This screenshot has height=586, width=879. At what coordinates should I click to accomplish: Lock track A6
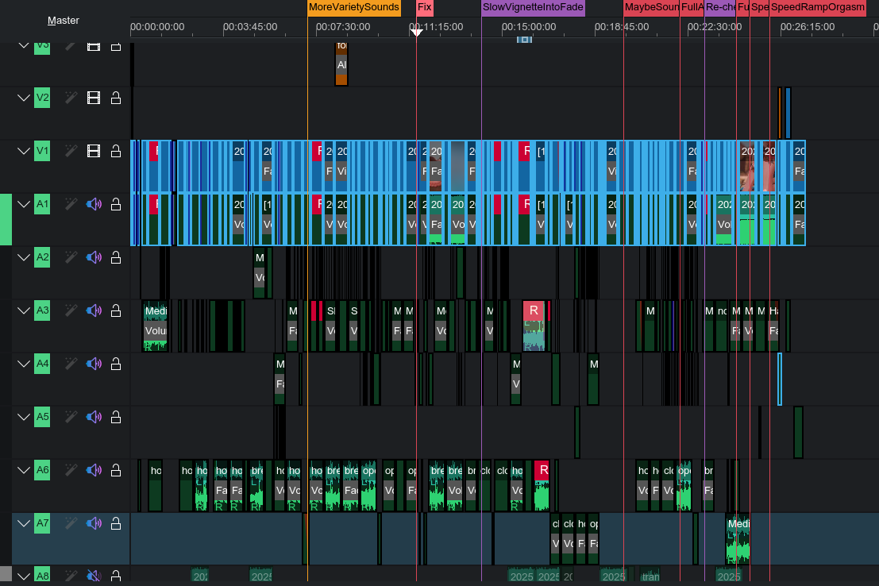pyautogui.click(x=116, y=471)
